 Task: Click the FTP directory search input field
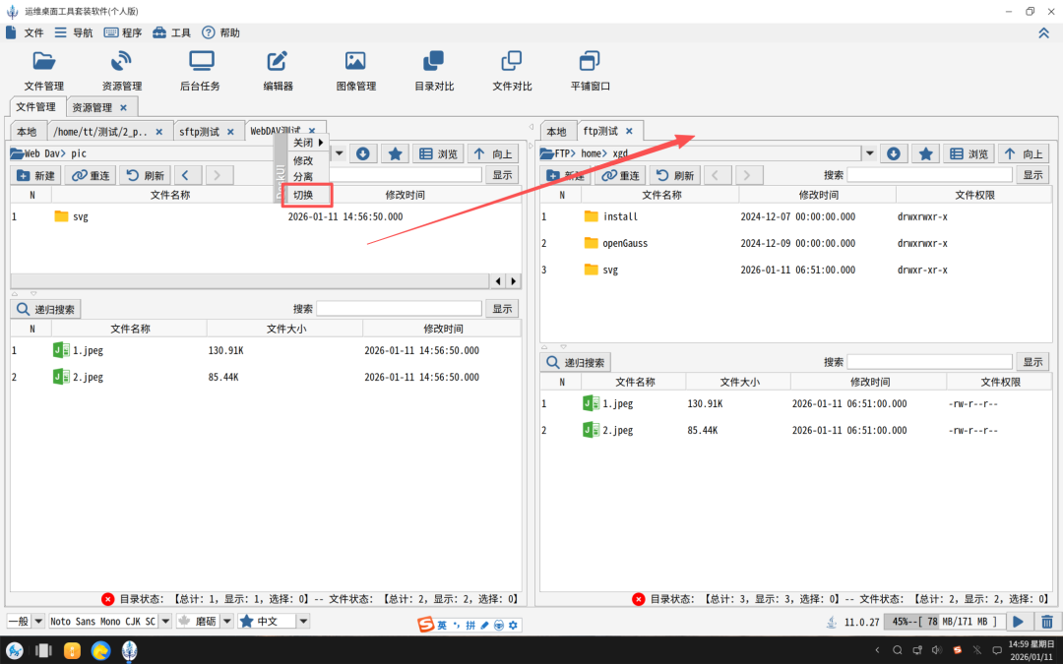(929, 175)
